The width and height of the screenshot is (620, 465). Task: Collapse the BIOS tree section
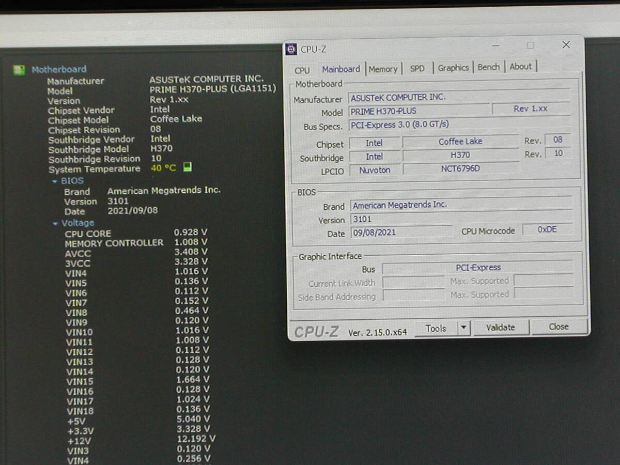point(55,182)
